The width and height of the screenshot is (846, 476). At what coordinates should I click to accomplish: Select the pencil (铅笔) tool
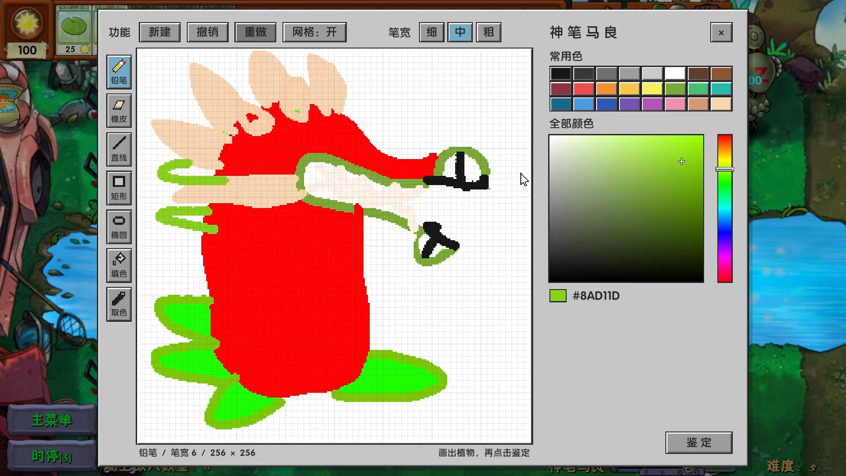(x=119, y=72)
